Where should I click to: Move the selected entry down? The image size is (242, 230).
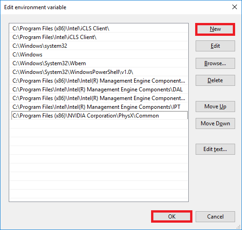coord(215,123)
